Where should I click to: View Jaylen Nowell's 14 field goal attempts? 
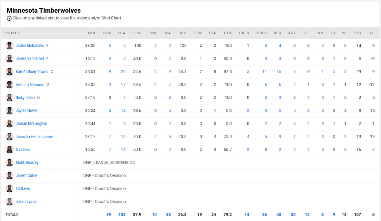tap(123, 110)
